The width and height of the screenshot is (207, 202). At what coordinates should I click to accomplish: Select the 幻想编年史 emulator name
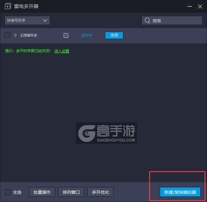point(29,35)
